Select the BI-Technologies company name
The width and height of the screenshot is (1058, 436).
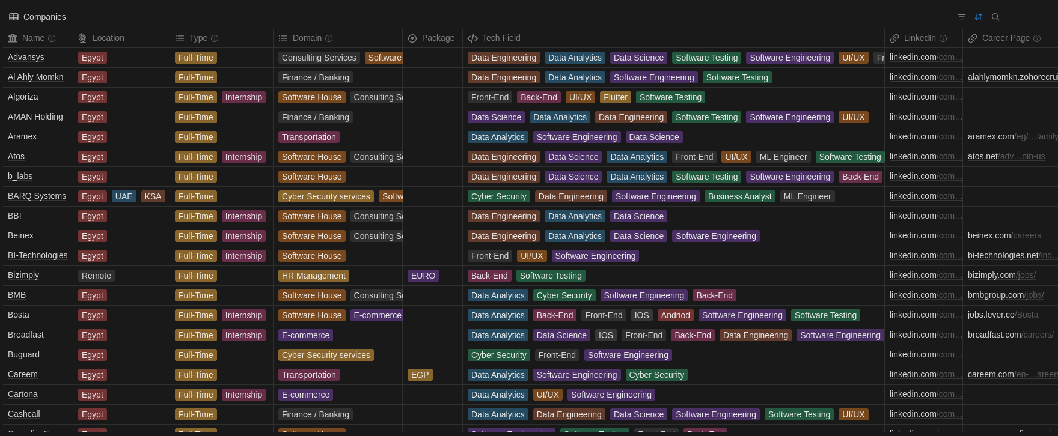coord(38,255)
